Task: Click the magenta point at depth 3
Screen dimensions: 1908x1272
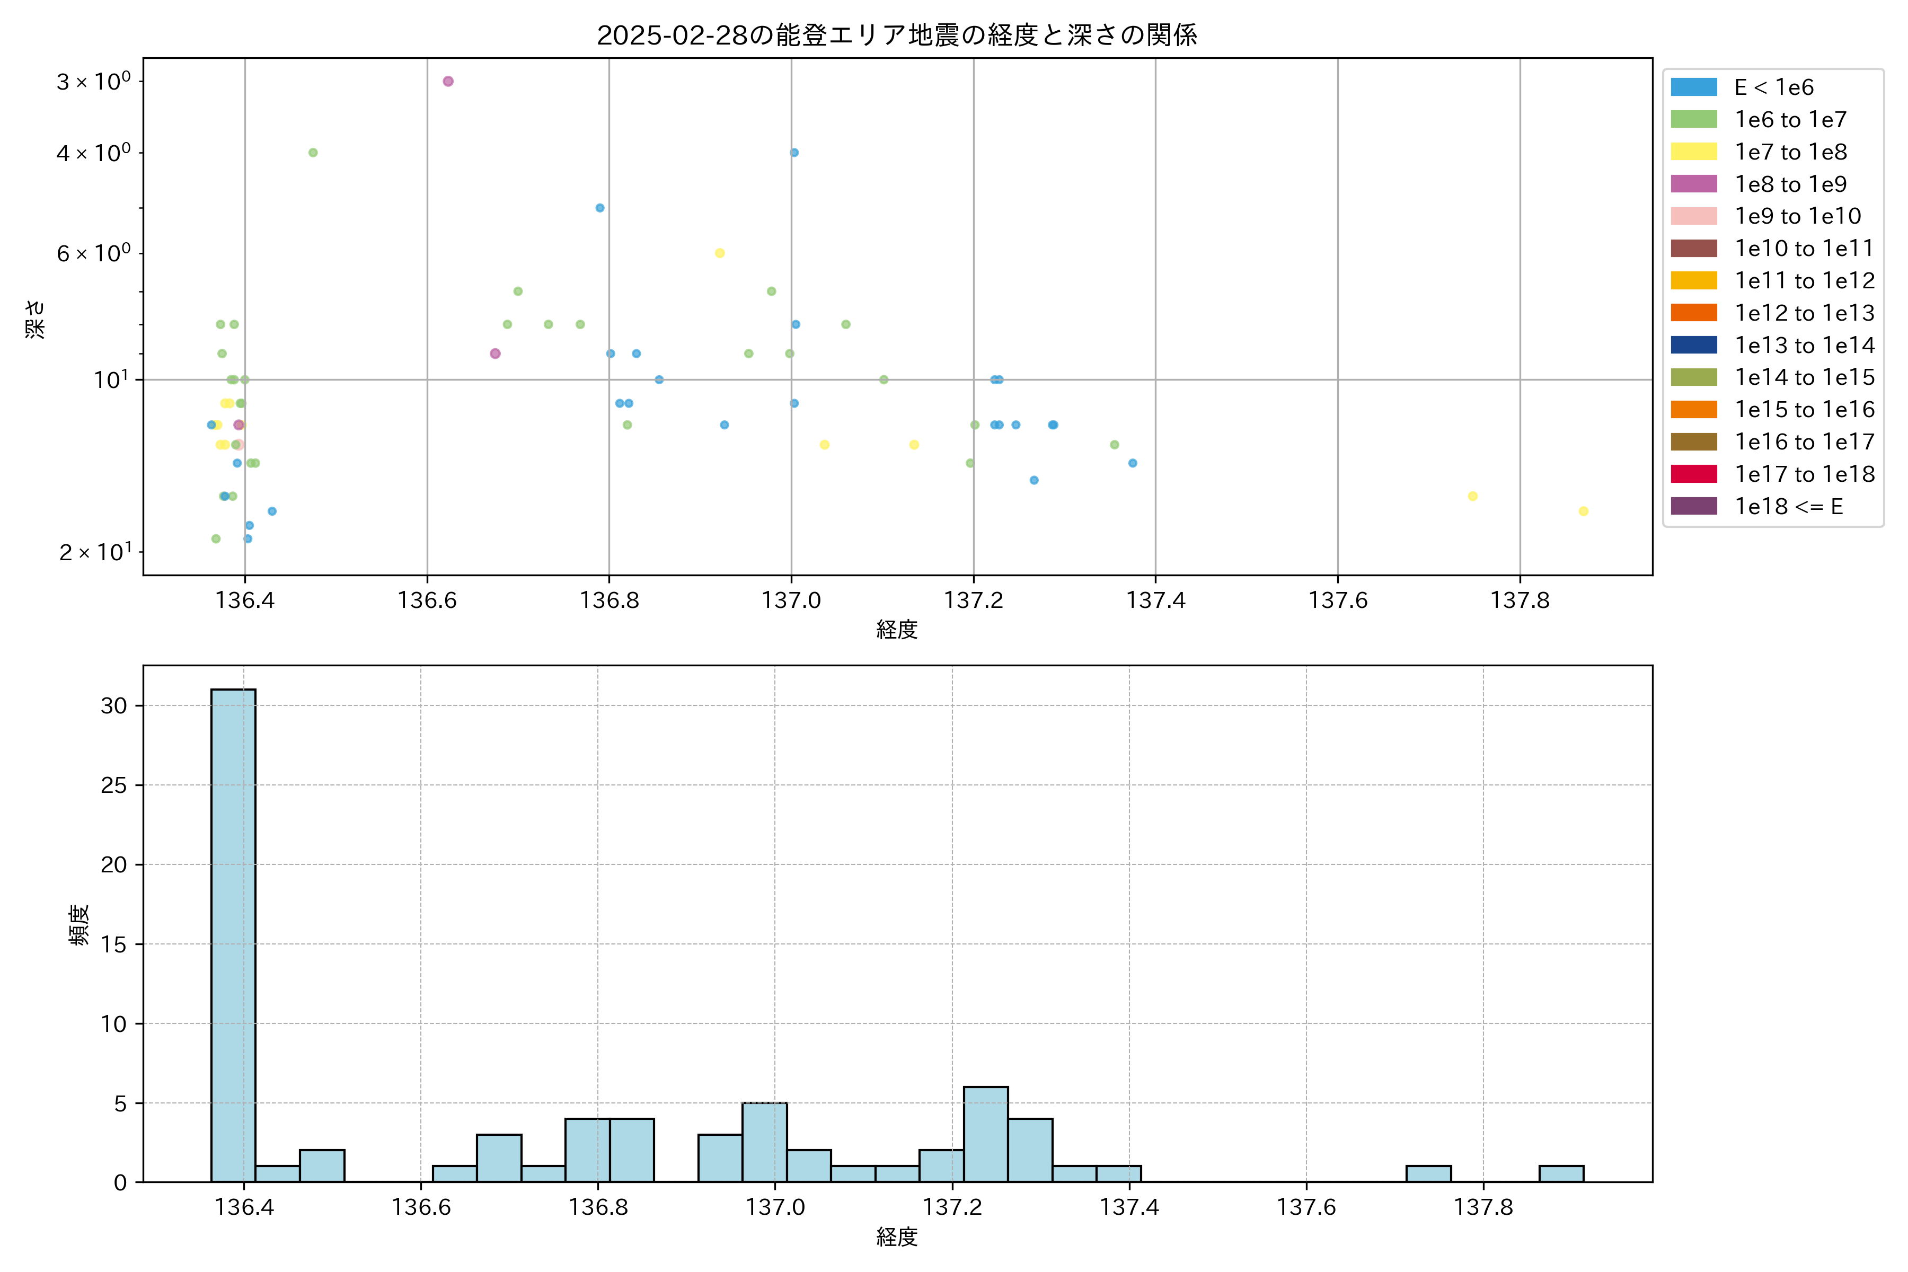Action: [448, 81]
